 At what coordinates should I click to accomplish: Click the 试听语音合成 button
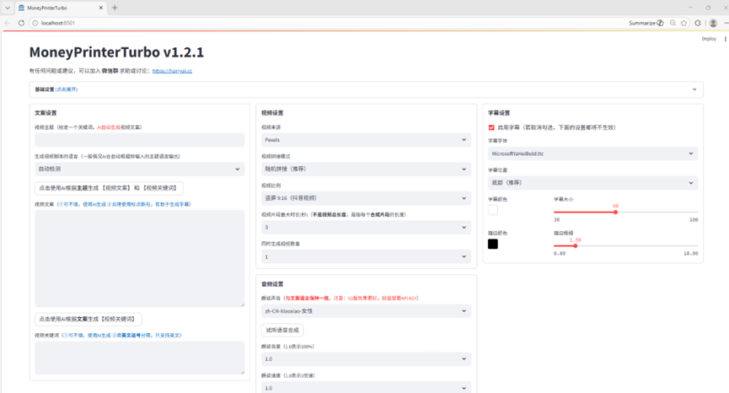pos(282,331)
